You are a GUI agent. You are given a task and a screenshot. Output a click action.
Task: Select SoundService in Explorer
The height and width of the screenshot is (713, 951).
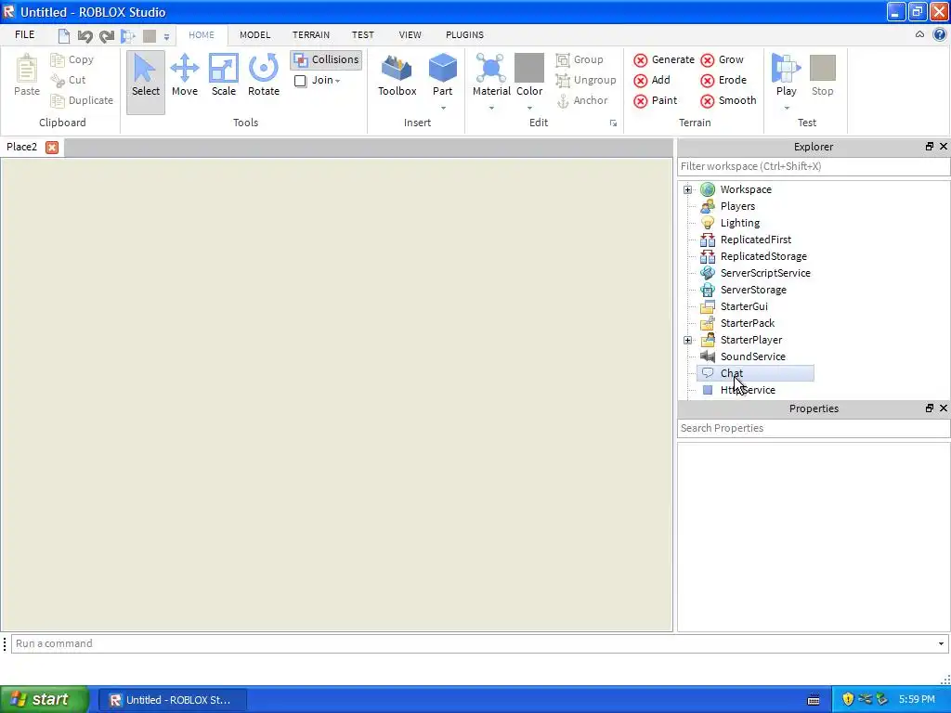pos(752,356)
